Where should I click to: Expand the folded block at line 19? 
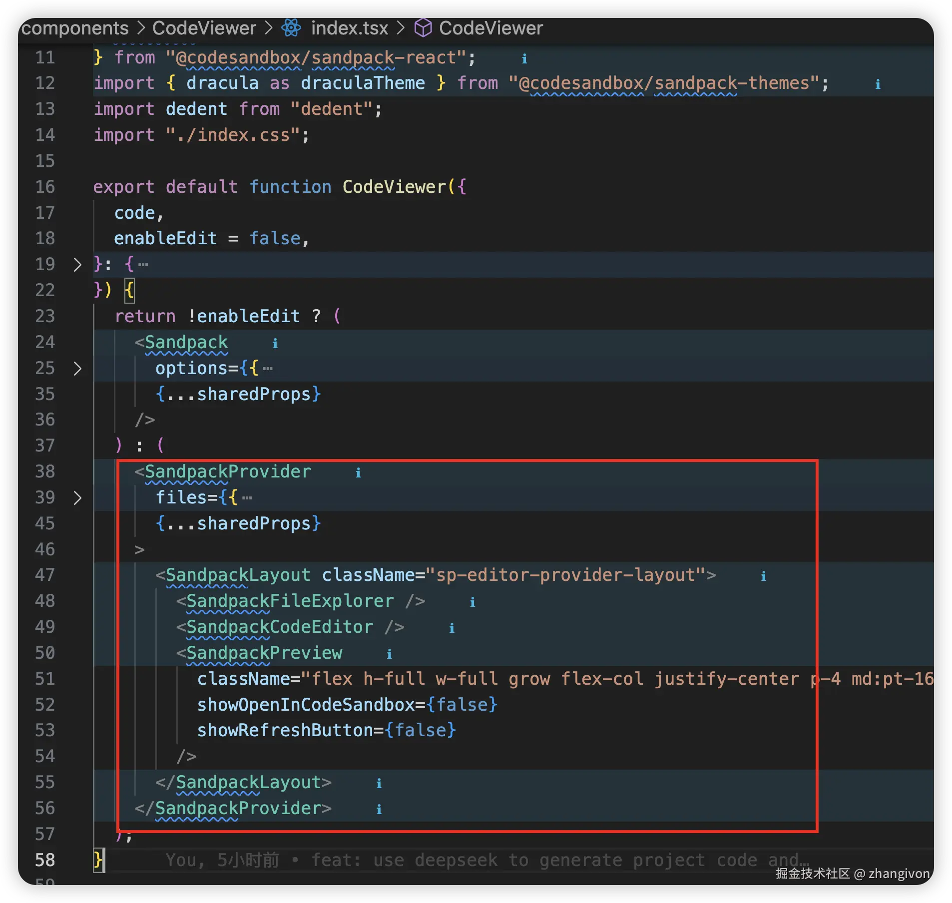(77, 264)
